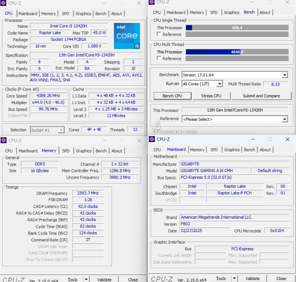The image size is (296, 282).
Task: Click the processor Name field Intel Core i5 13420H
Action: (x=69, y=26)
